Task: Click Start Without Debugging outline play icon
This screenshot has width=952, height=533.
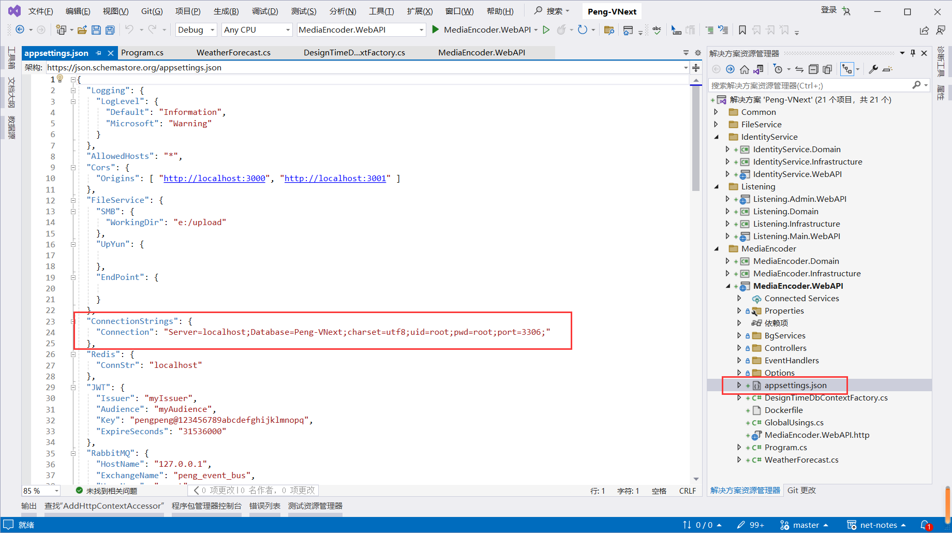Action: tap(546, 29)
